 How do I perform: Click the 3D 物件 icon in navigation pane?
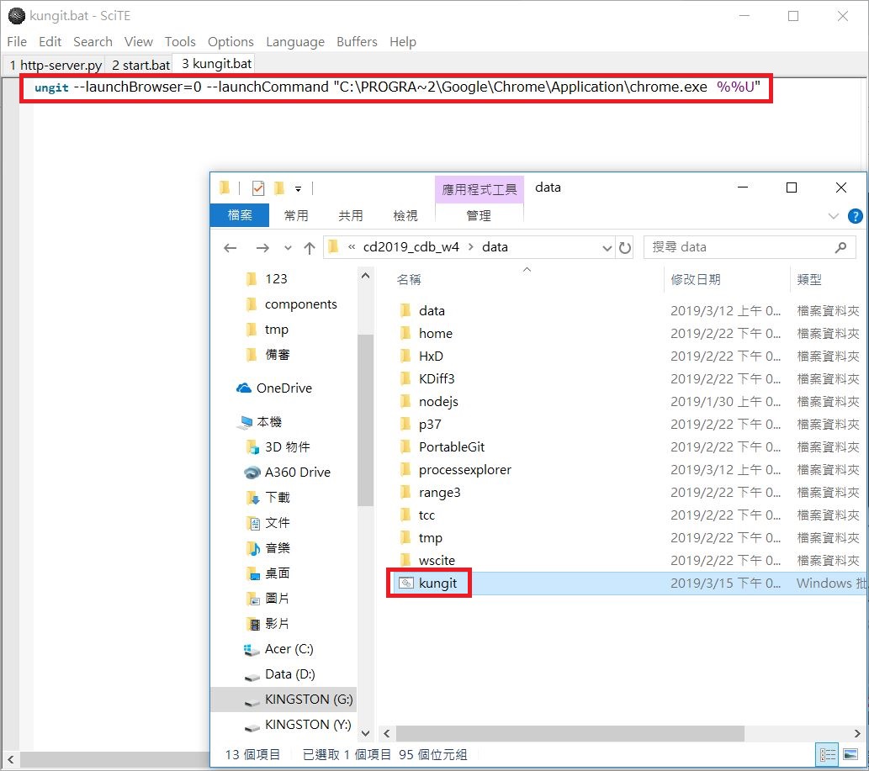click(252, 447)
